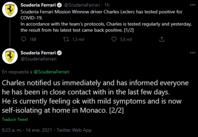Click Scuderia Ferrari name on second tweet

click(x=38, y=53)
